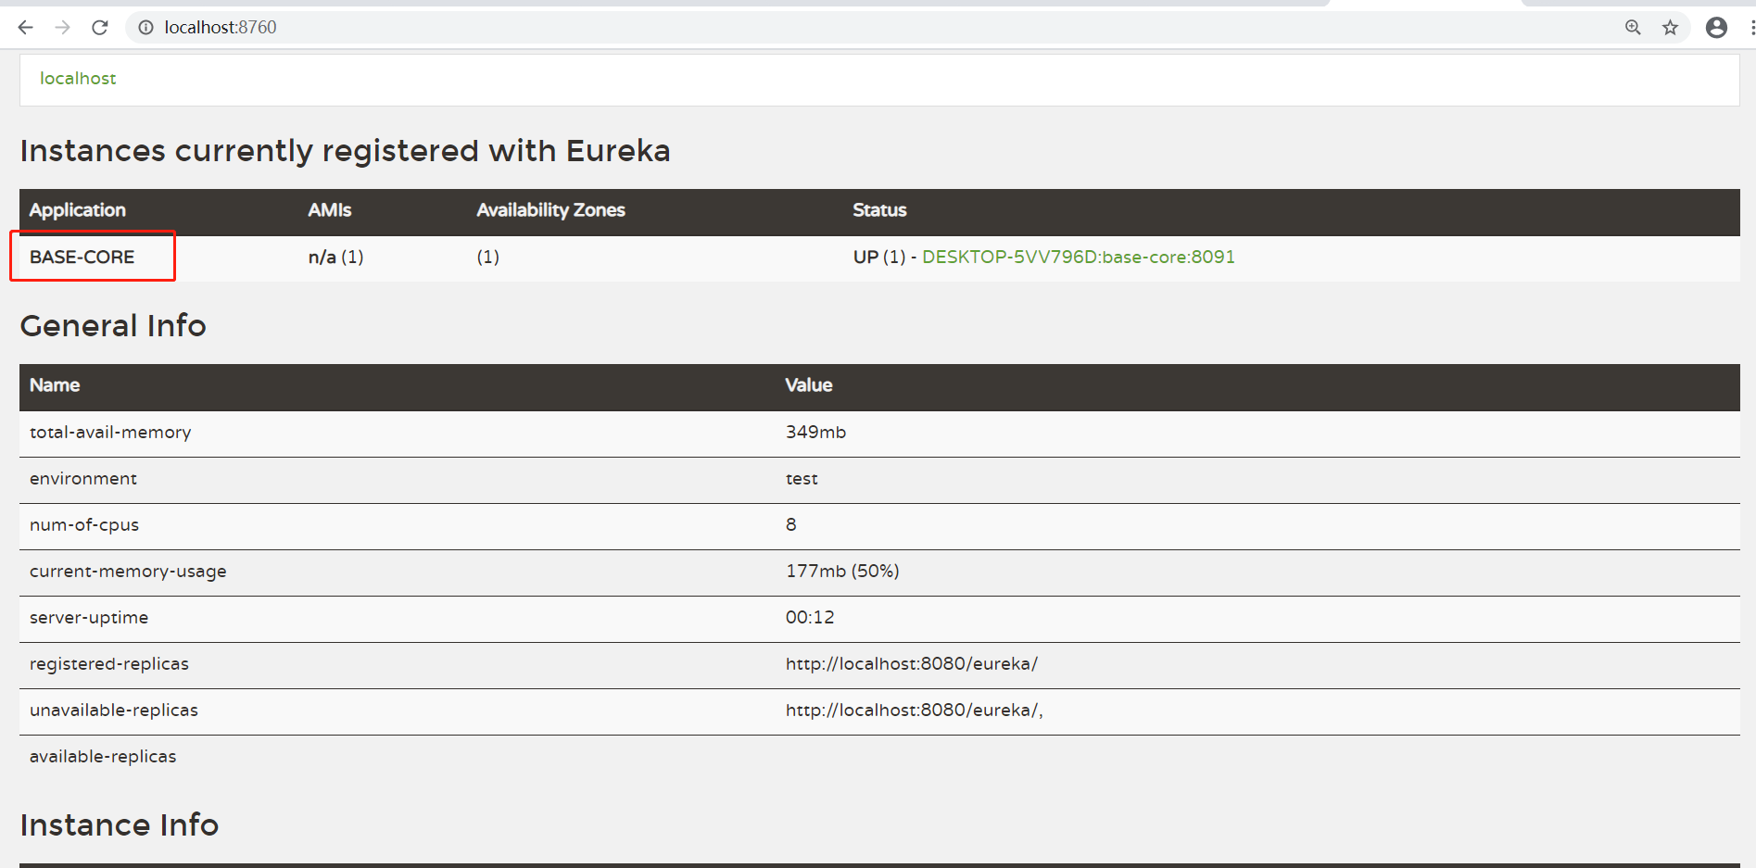Image resolution: width=1756 pixels, height=868 pixels.
Task: Click the Value column header
Action: (809, 385)
